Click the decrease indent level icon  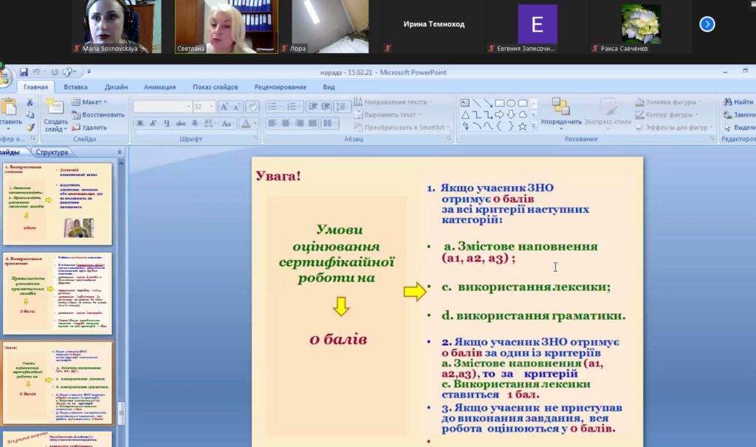312,106
